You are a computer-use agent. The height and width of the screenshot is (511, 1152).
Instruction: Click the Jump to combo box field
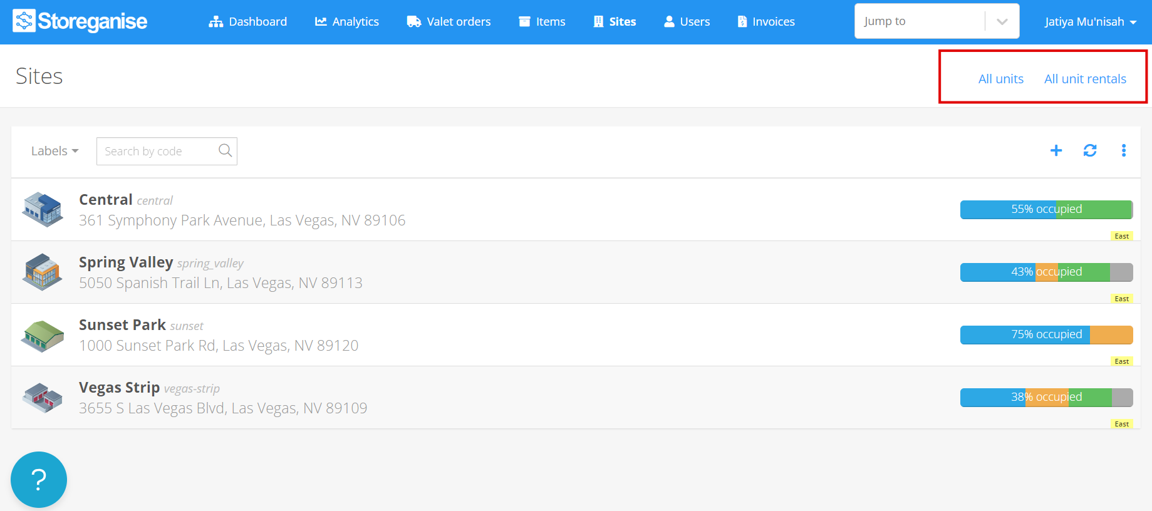point(937,21)
